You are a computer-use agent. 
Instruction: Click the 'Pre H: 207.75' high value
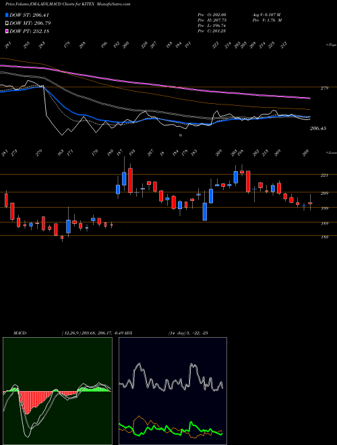[x=212, y=20]
